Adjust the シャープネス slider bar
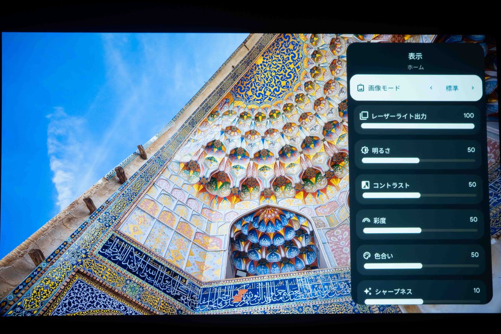The width and height of the screenshot is (501, 334). tap(422, 301)
